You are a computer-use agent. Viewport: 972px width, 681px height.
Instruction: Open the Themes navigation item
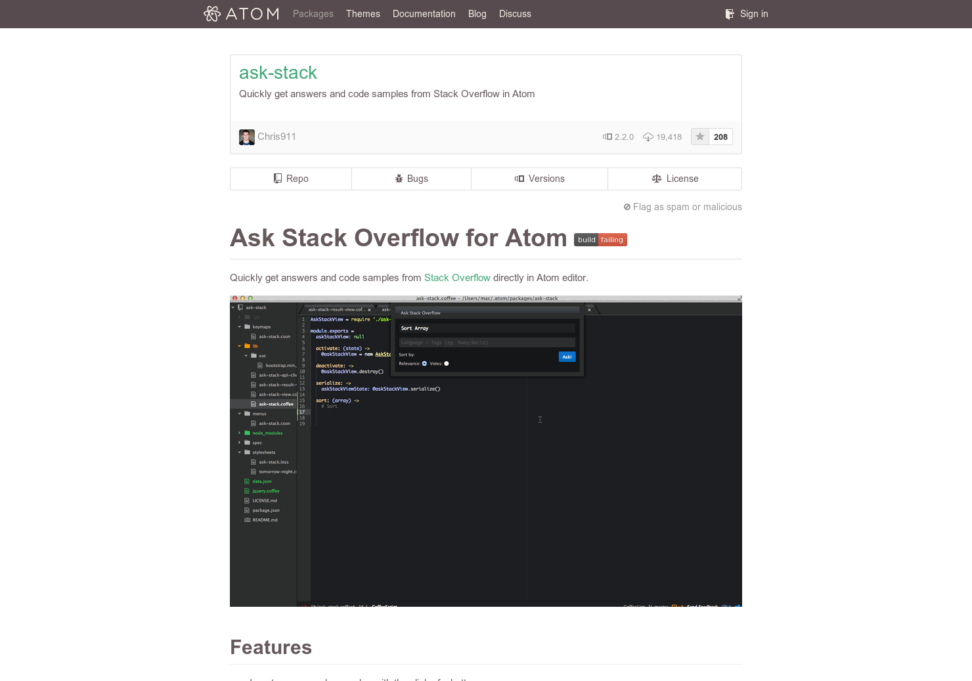pyautogui.click(x=363, y=14)
